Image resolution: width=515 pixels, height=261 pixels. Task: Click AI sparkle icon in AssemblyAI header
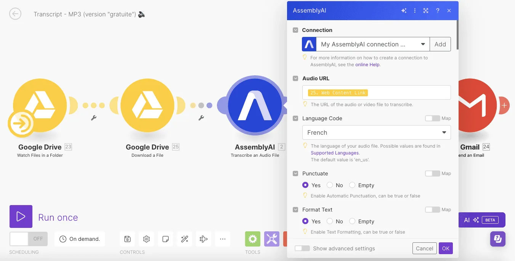click(x=404, y=11)
